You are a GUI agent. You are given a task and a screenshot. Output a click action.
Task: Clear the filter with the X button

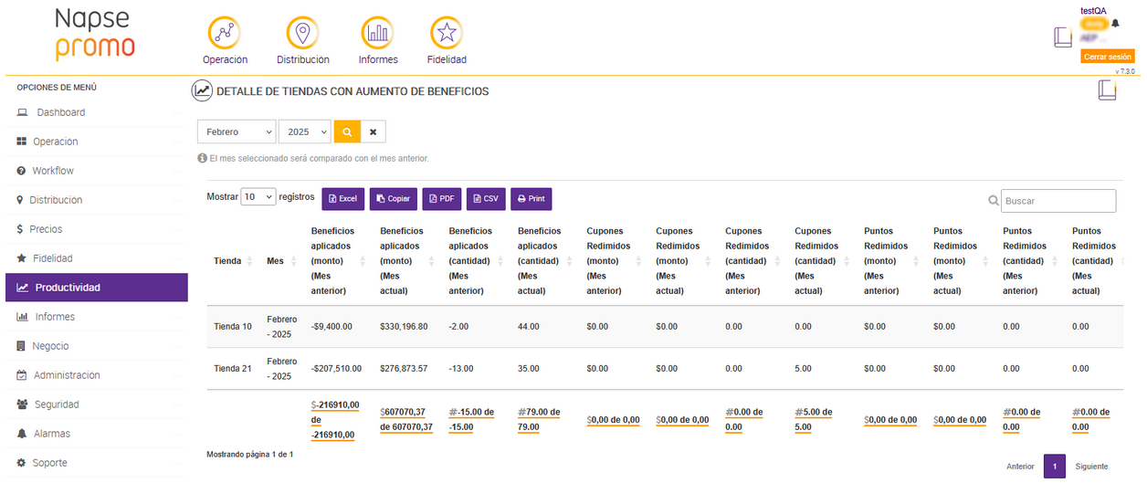pos(373,132)
